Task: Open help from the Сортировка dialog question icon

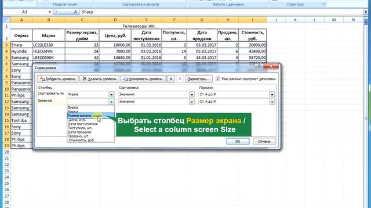Action: 259,66
